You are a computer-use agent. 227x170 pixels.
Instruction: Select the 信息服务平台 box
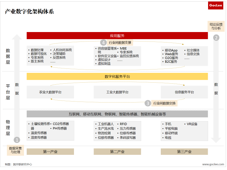(x=184, y=92)
